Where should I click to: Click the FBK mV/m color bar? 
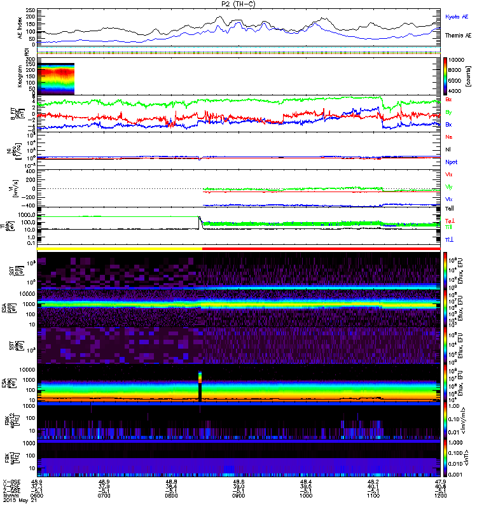(445, 421)
